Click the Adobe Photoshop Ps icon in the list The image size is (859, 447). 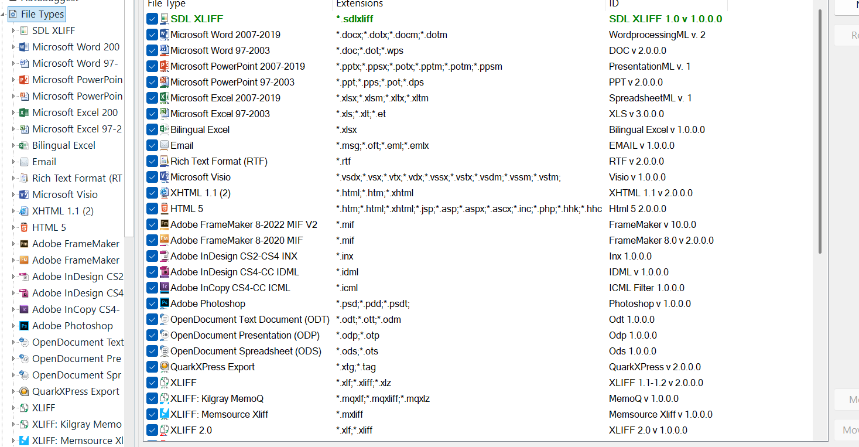(165, 303)
